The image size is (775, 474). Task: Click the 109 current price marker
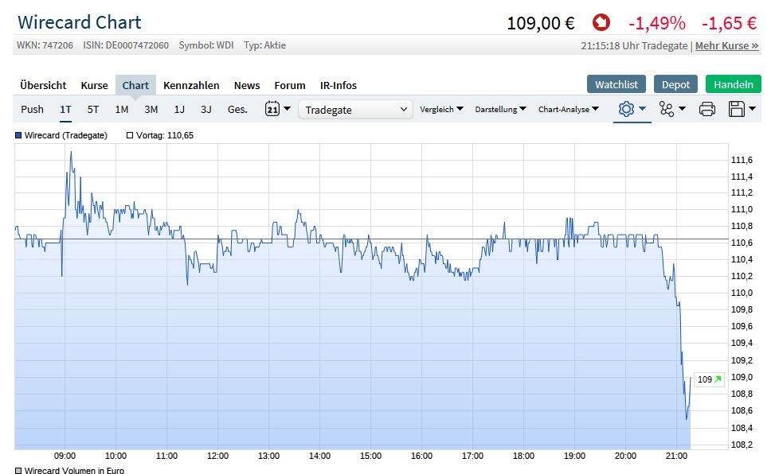pos(709,379)
